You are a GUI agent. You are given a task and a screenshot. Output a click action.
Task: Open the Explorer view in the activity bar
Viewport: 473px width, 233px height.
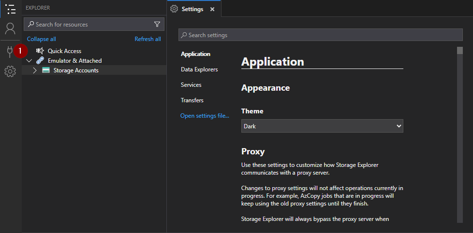coord(10,9)
